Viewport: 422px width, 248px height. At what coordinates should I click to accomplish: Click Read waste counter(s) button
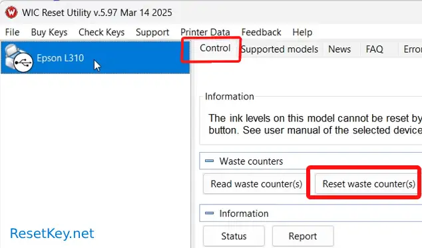(256, 184)
